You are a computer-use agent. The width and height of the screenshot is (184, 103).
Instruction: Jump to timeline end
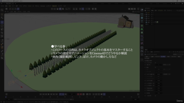point(57,94)
